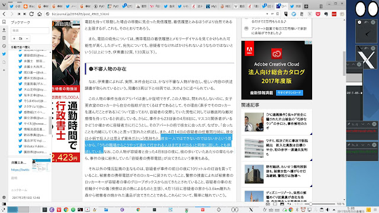Open Vivaldi settings gear
Image resolution: width=379 pixels, height=213 pixels.
pyautogui.click(x=4, y=197)
